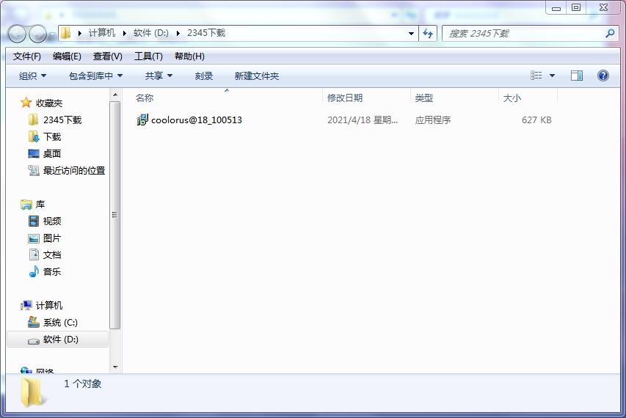
Task: Open the 视频 library
Action: click(52, 221)
